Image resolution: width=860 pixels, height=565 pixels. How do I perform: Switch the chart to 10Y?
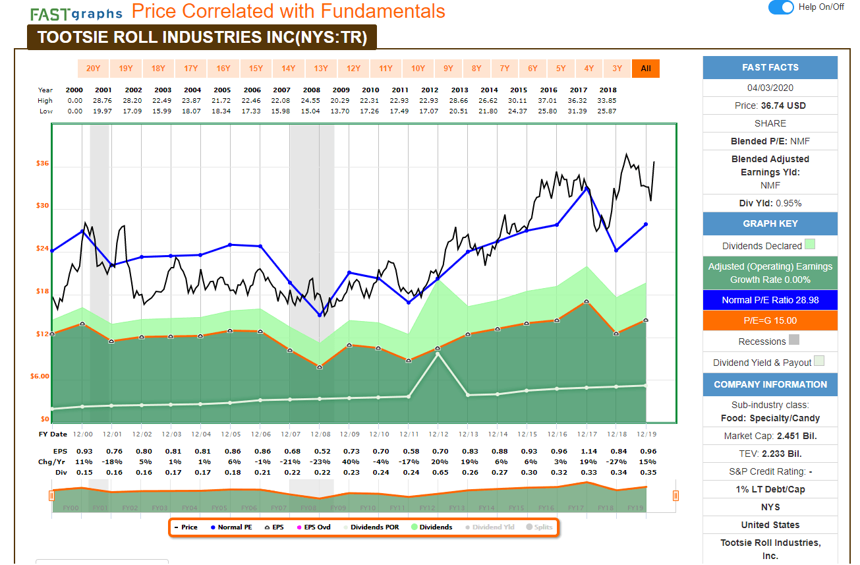point(418,69)
